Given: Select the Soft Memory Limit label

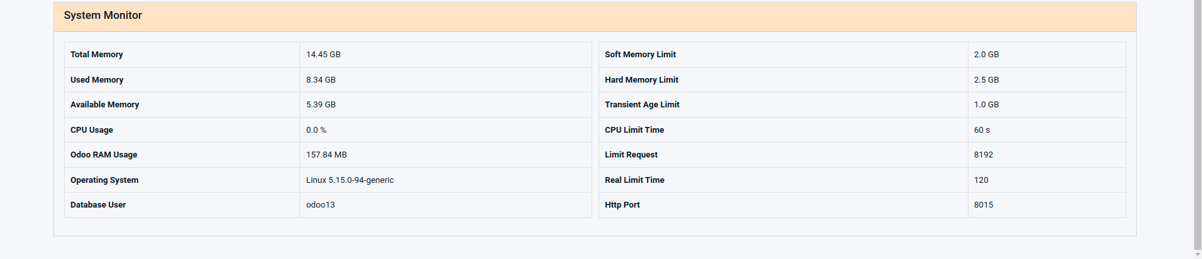Looking at the screenshot, I should pyautogui.click(x=640, y=55).
